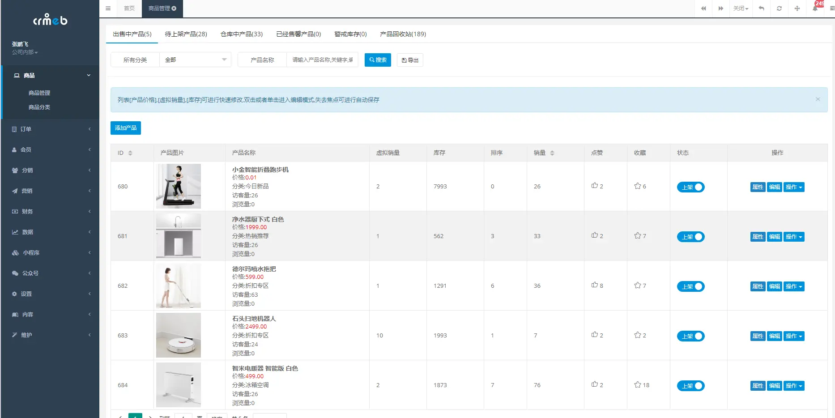Toggle 上架 switch for 石头扫地机器人
Viewport: 835px width, 418px height.
[691, 336]
